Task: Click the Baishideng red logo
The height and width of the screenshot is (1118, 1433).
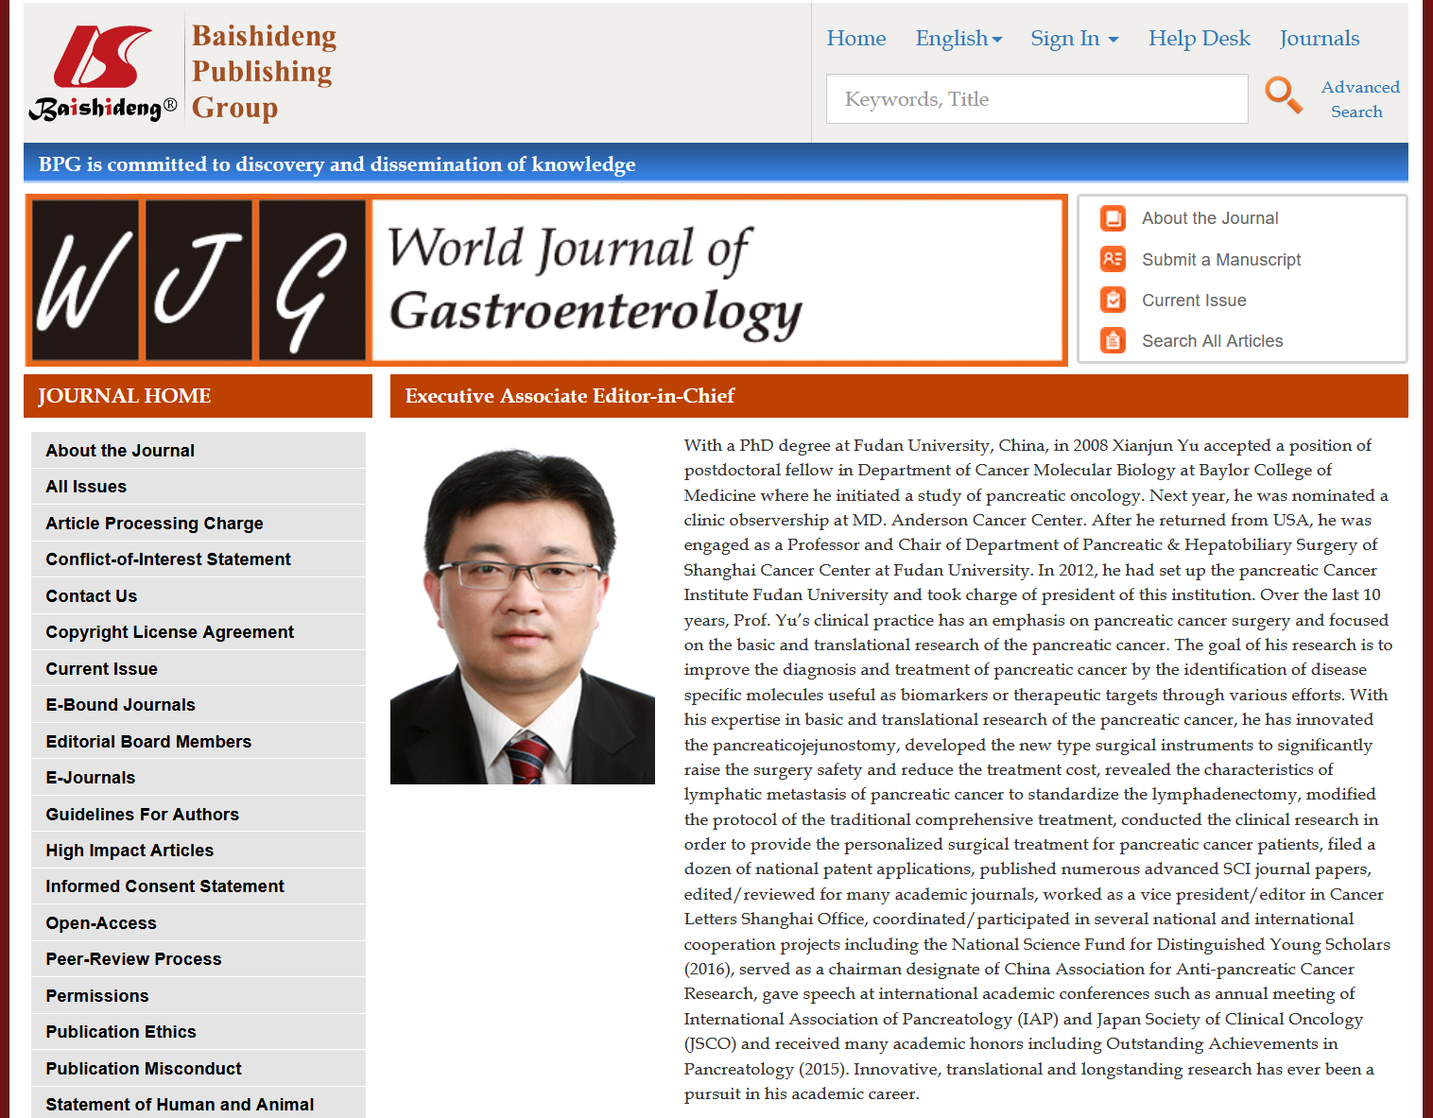Action: [102, 74]
